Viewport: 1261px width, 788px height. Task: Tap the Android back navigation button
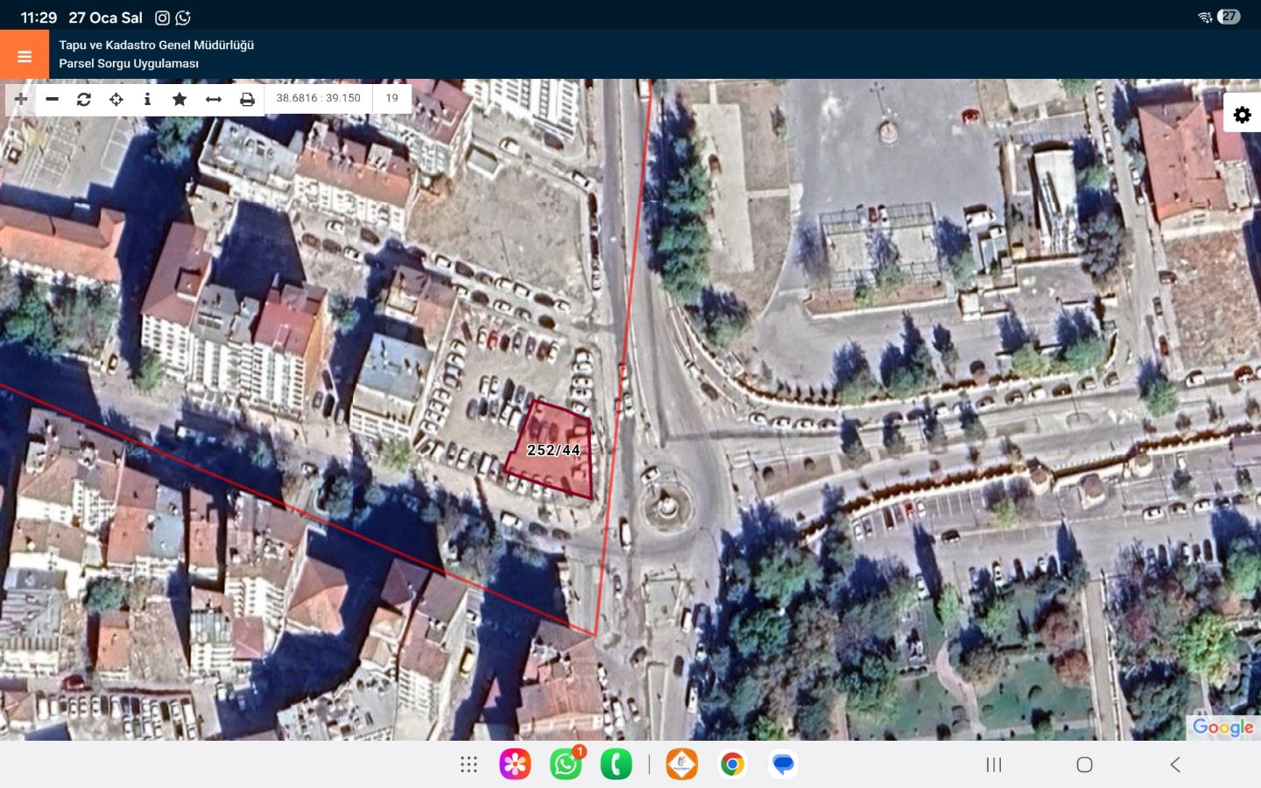pyautogui.click(x=1175, y=764)
